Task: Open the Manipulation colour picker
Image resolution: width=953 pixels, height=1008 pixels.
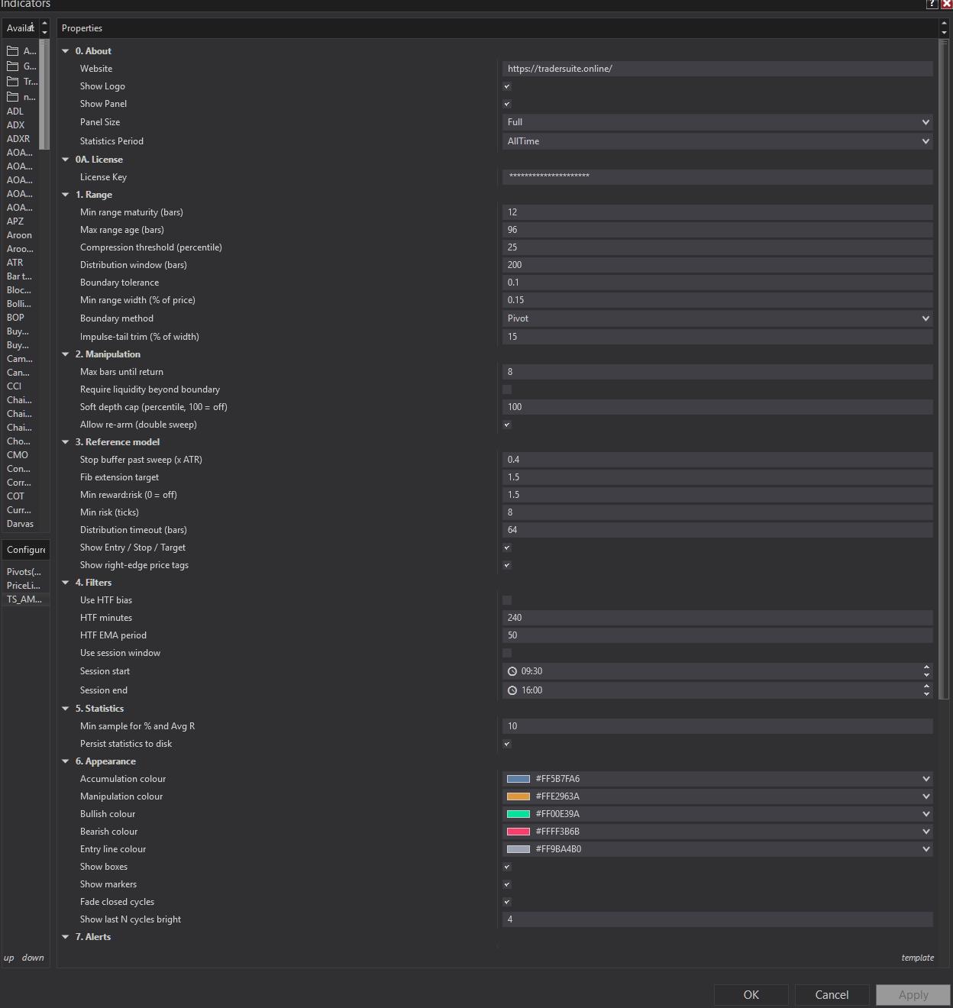Action: [x=718, y=796]
